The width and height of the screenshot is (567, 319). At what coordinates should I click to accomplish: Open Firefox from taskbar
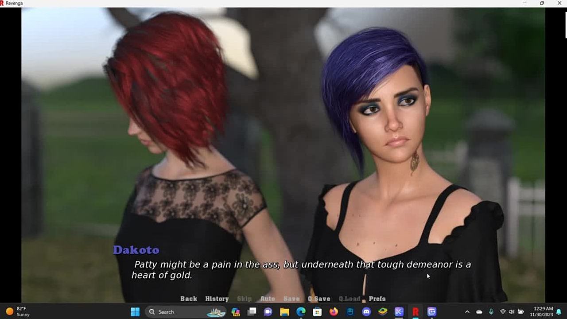coord(334,312)
